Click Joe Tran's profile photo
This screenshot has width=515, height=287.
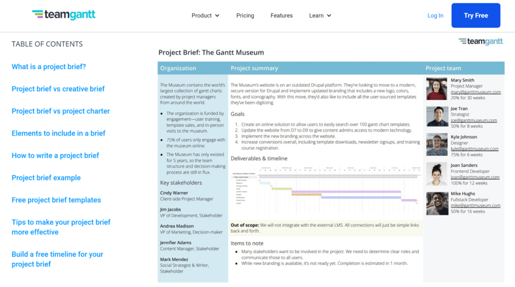coord(437,117)
